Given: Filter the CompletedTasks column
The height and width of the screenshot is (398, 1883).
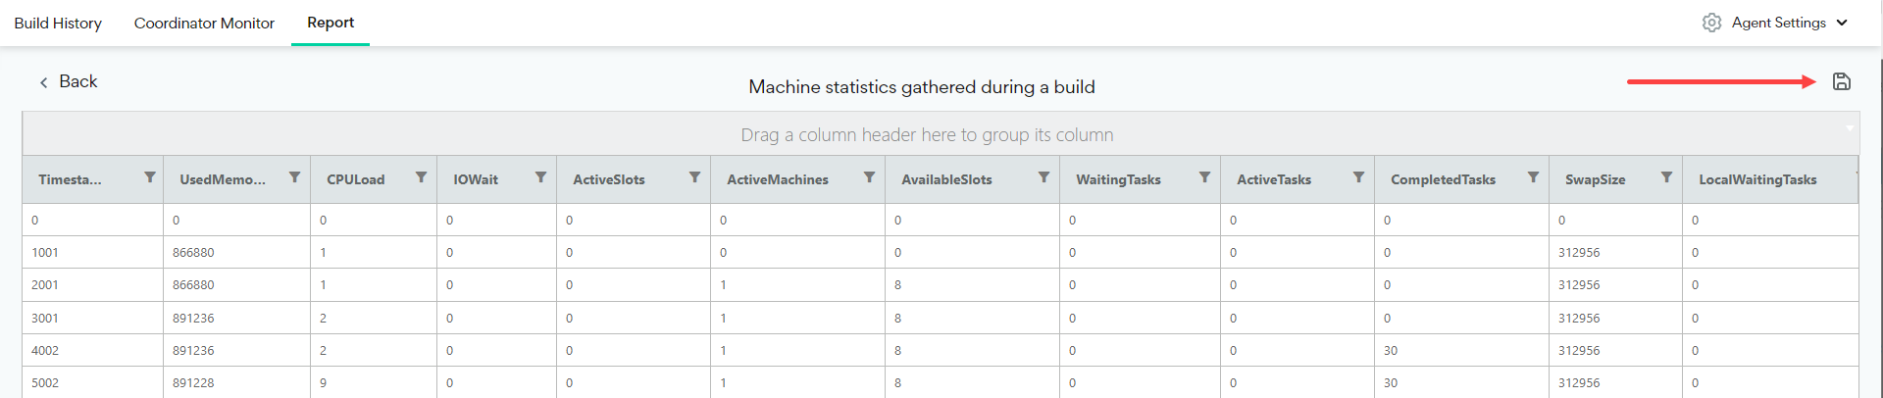Looking at the screenshot, I should tap(1533, 177).
